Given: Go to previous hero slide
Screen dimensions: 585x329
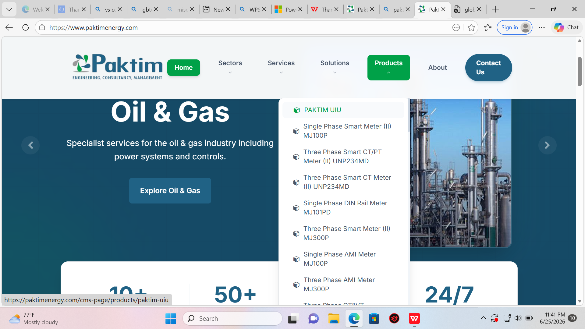Looking at the screenshot, I should tap(30, 145).
